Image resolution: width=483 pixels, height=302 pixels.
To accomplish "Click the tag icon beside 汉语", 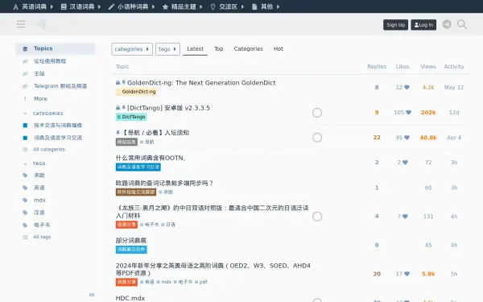I will pyautogui.click(x=25, y=213).
